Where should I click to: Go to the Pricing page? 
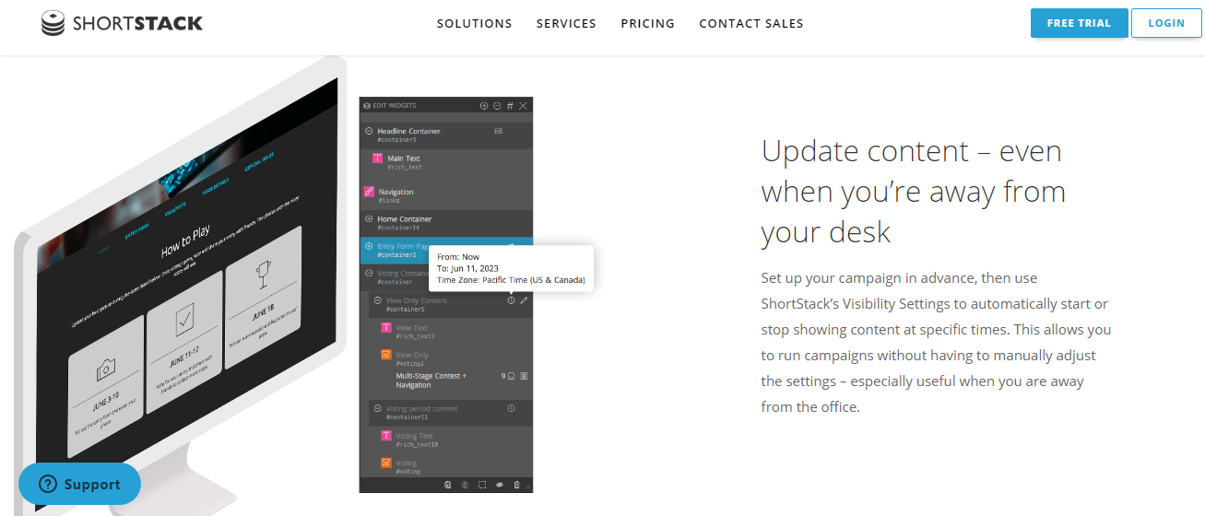[x=647, y=24]
